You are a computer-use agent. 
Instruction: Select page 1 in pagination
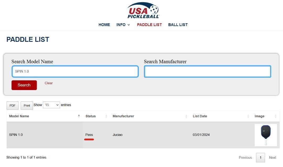coord(260,158)
